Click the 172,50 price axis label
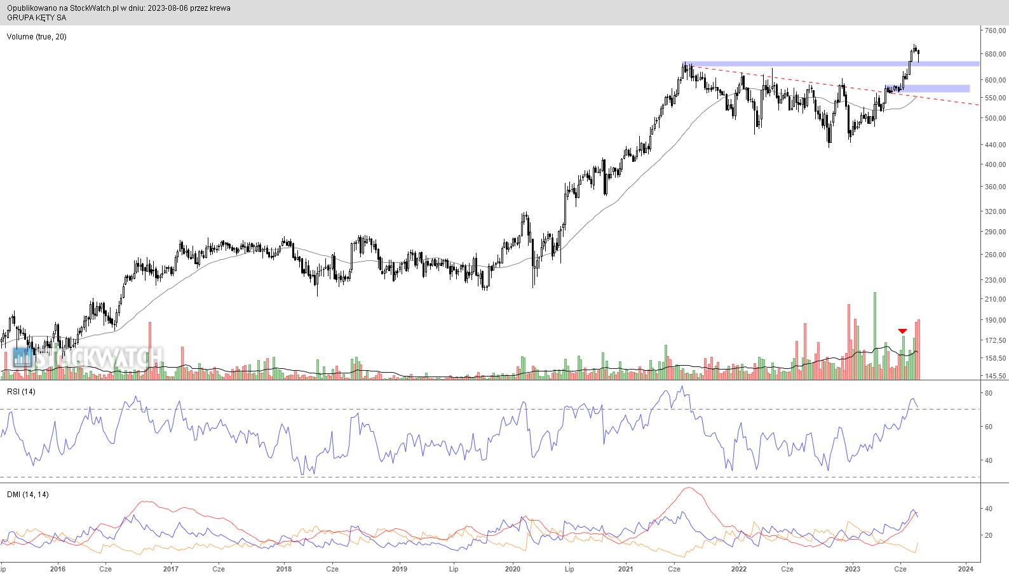The image size is (1009, 574). tap(996, 341)
